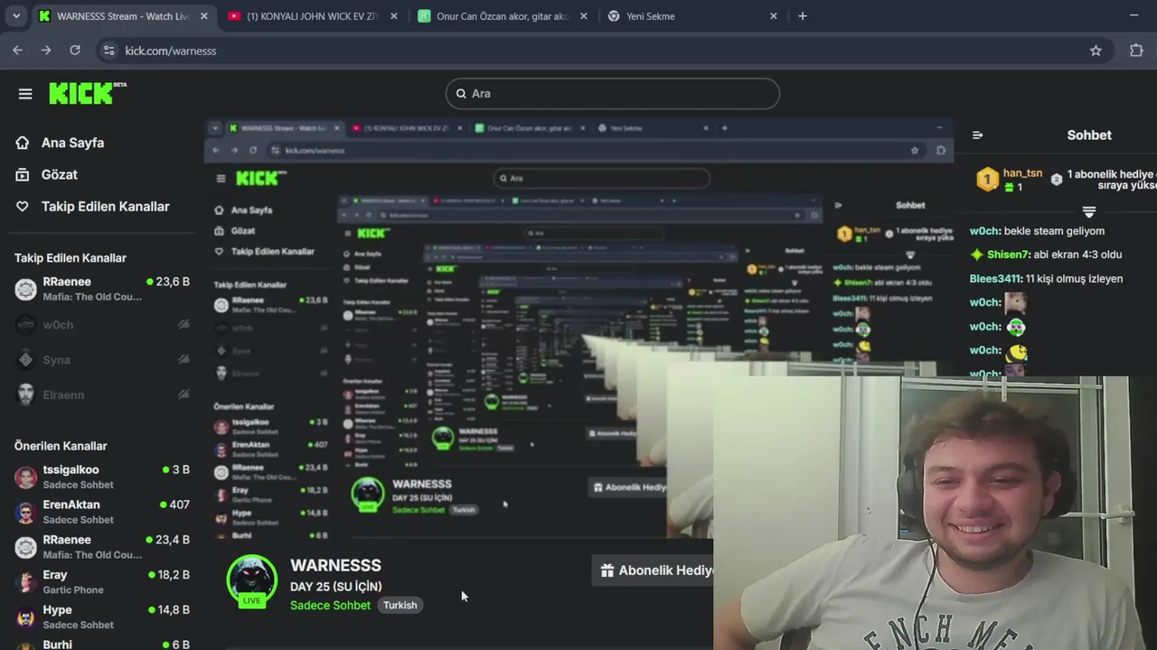Click the Kick logo
1157x650 pixels.
coord(88,93)
